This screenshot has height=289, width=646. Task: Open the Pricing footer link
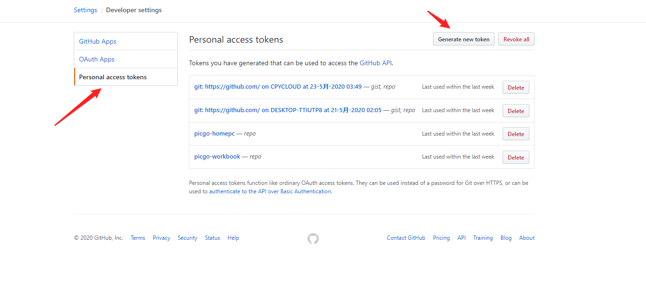pyautogui.click(x=441, y=238)
